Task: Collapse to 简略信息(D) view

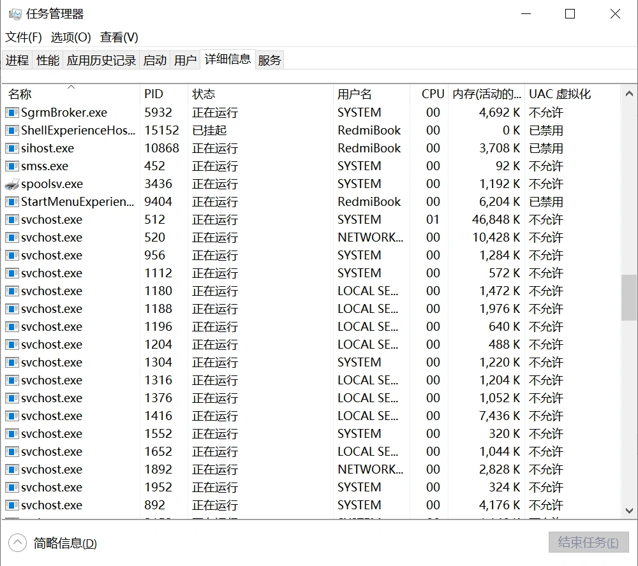Action: click(x=52, y=543)
